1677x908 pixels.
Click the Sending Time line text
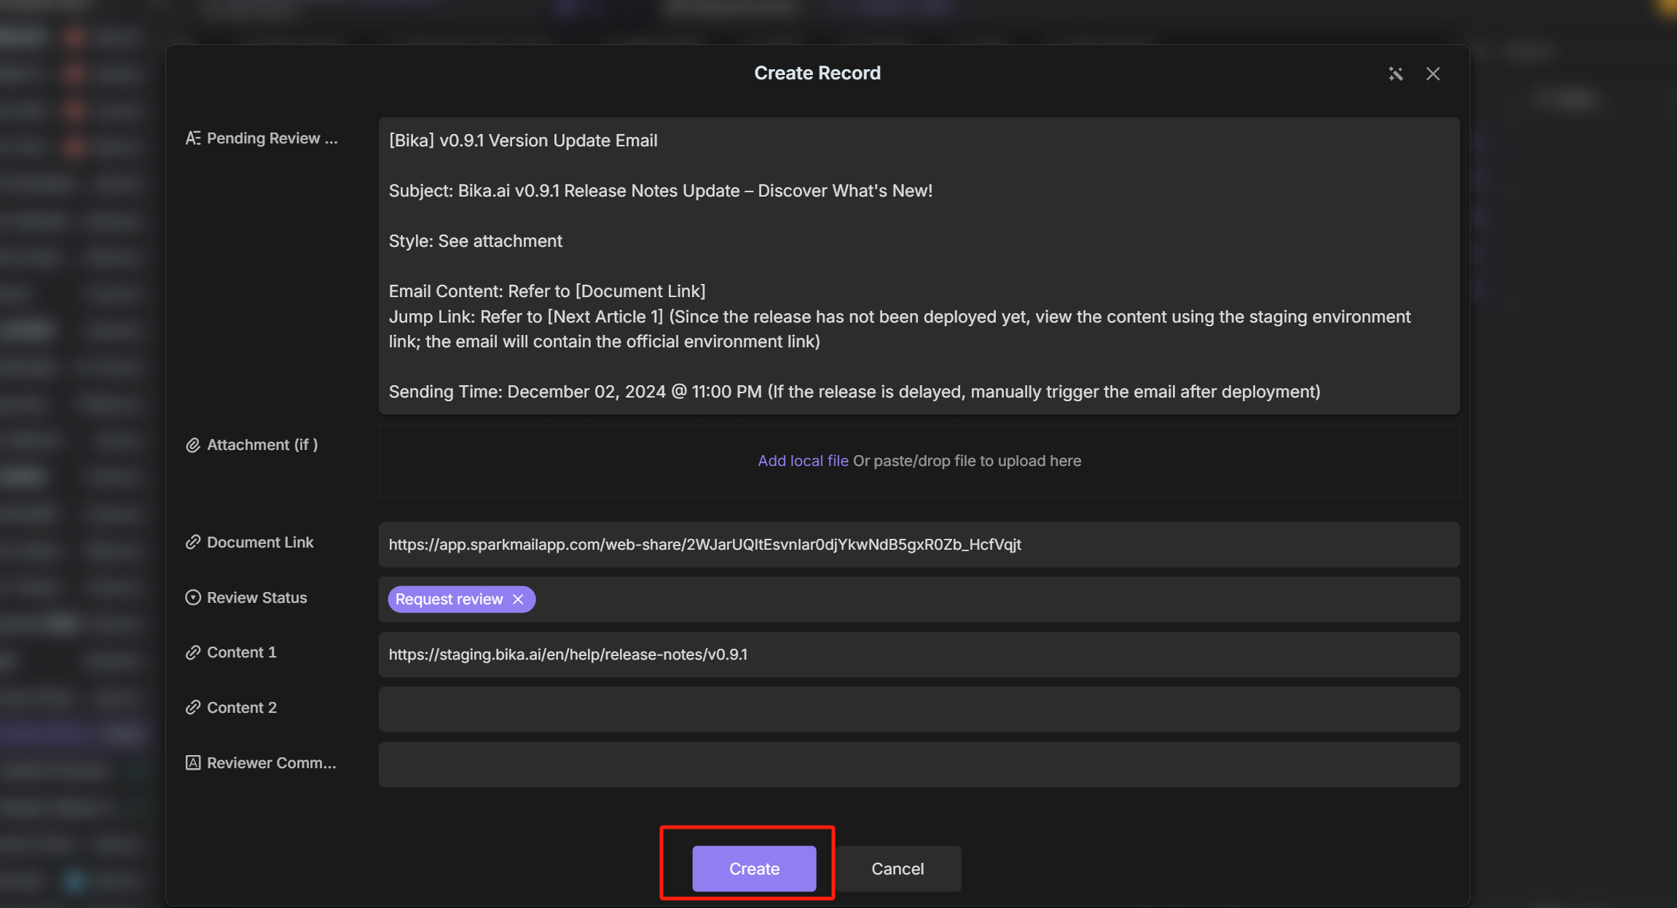tap(855, 392)
